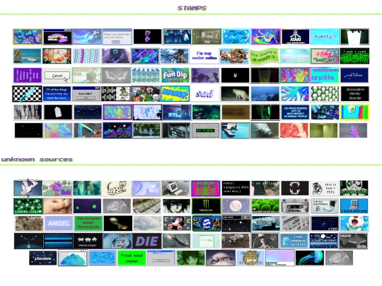Click the 'unknown sources' section heading
Viewport: 382px width, 286px height.
[x=37, y=160]
